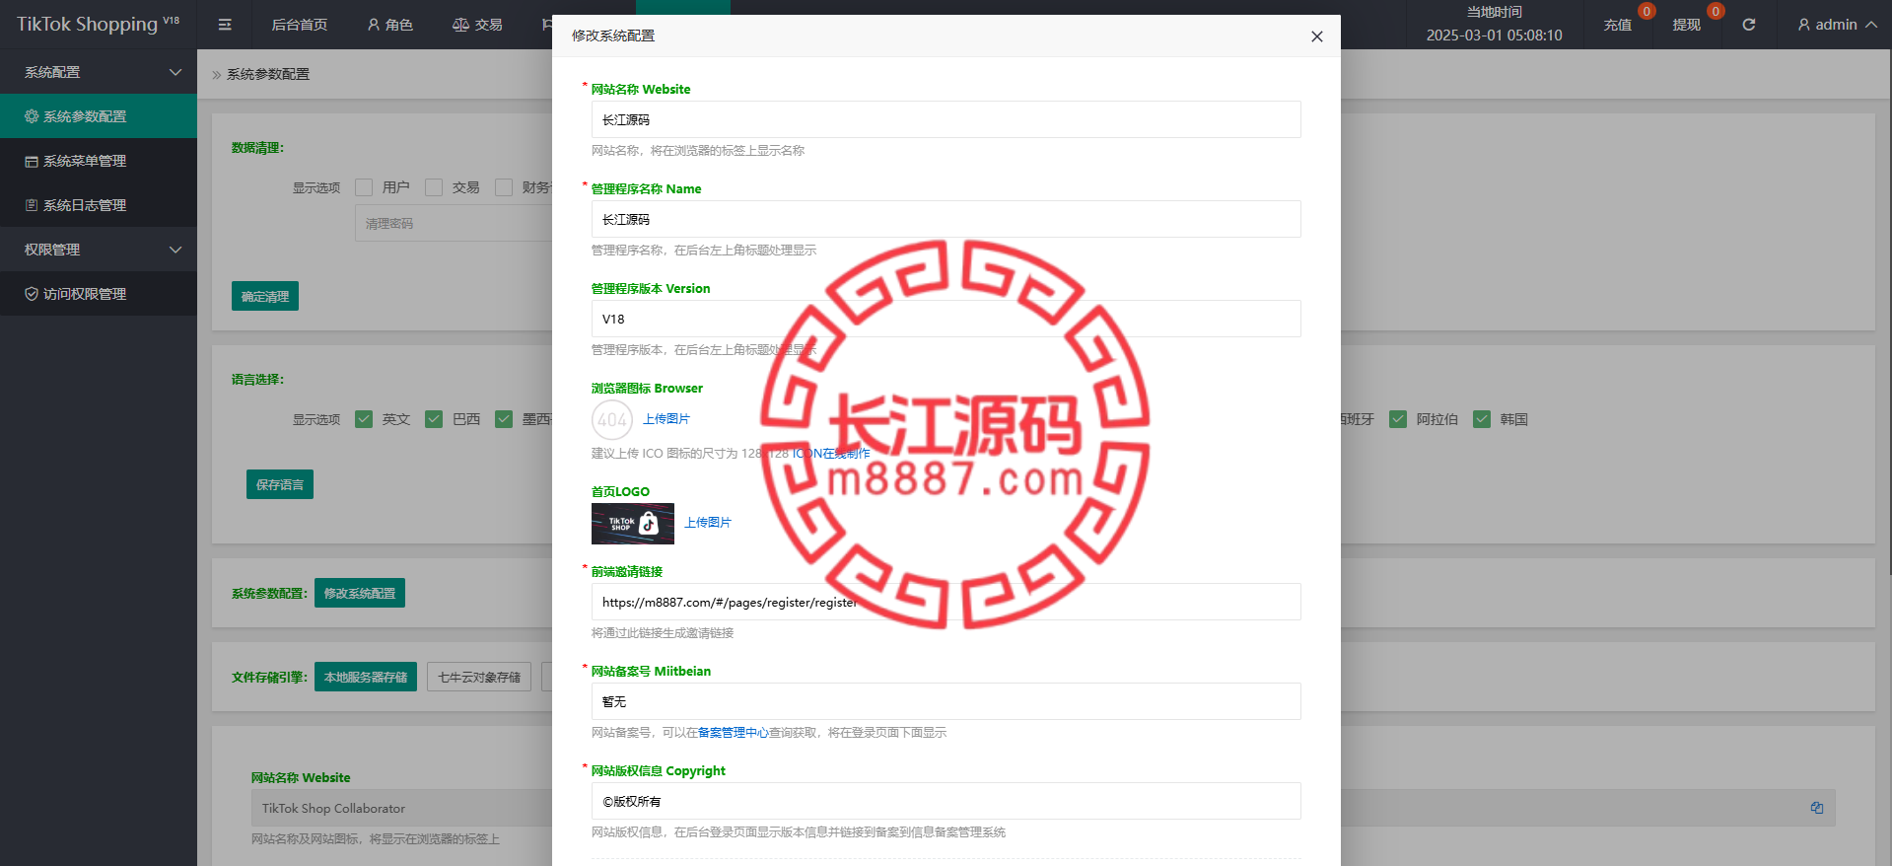Click the TikTok Shopping V18 logo text

(x=98, y=24)
